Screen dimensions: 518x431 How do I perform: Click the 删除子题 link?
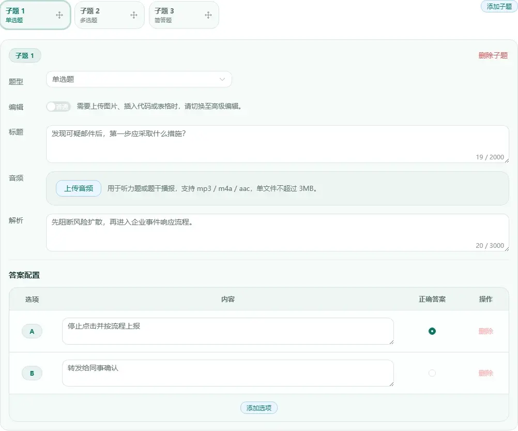[x=493, y=55]
